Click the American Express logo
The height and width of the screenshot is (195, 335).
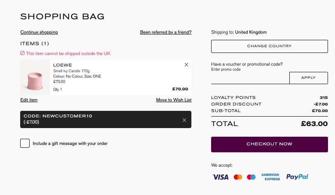coord(270,177)
